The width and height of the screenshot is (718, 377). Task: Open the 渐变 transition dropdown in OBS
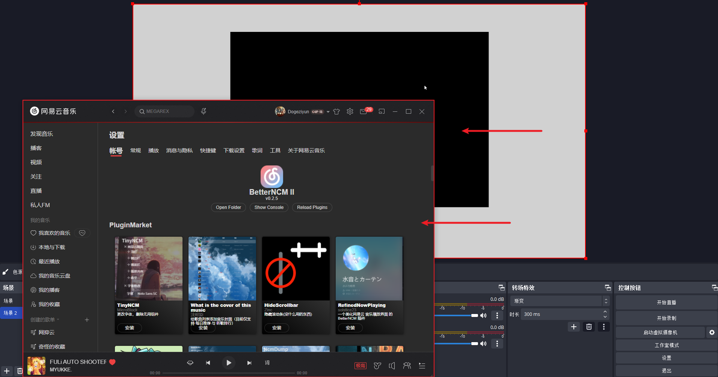(560, 301)
